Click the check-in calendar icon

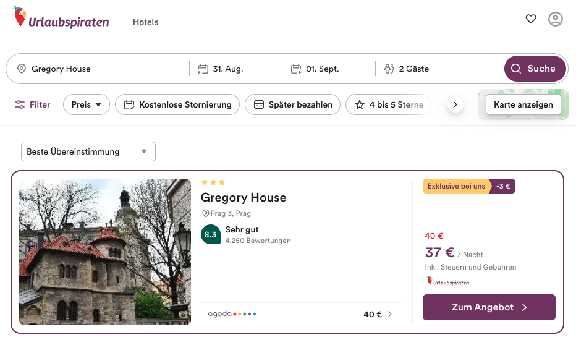coord(203,69)
